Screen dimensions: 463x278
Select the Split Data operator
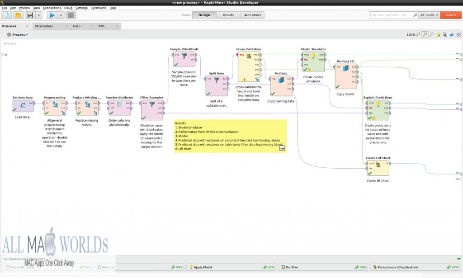[x=217, y=86]
